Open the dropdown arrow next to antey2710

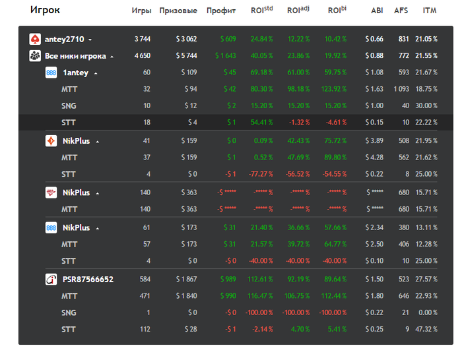tap(90, 40)
